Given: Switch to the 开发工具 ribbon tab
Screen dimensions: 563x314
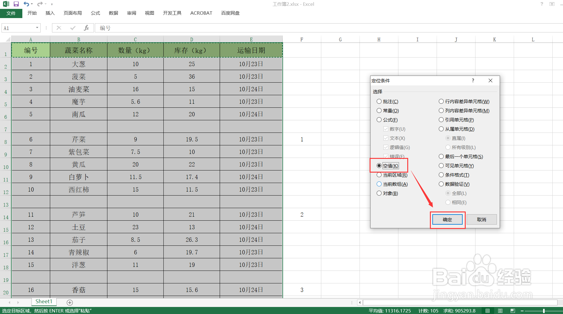Looking at the screenshot, I should point(172,13).
